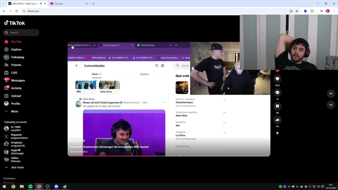
Task: View site information for tiktok.com
Action: 24,11
